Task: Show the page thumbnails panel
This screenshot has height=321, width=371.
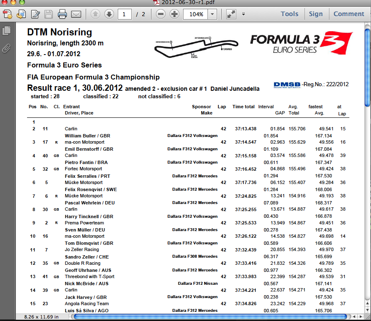Action: point(7,31)
